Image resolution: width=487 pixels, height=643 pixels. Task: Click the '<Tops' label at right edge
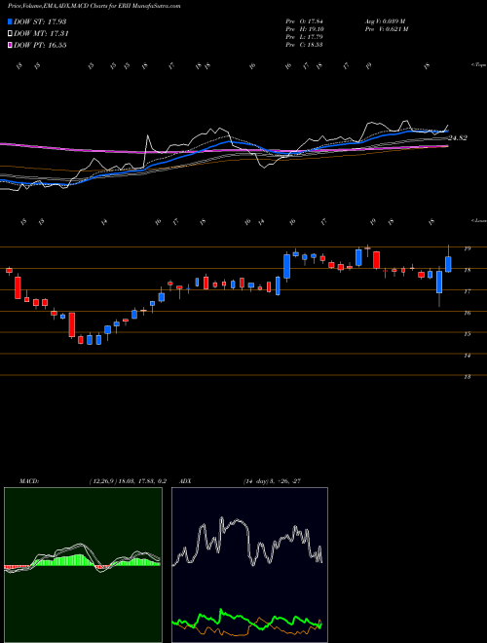coord(478,65)
